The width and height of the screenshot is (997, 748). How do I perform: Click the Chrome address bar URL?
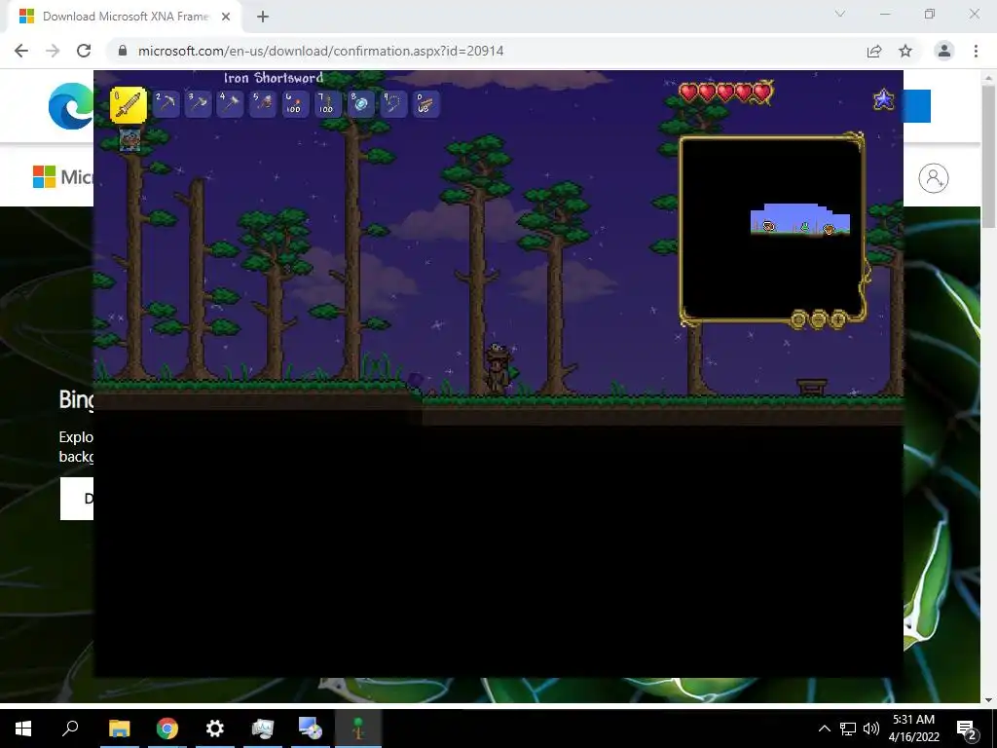tap(320, 51)
